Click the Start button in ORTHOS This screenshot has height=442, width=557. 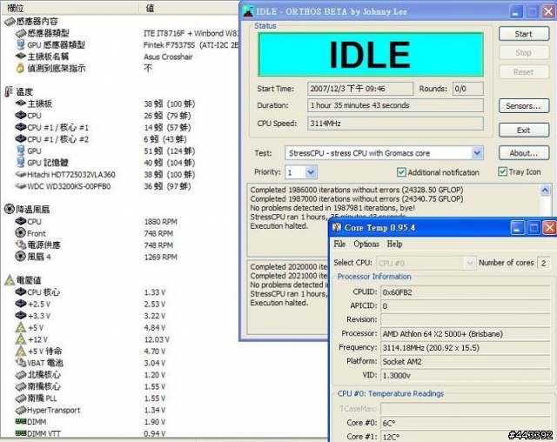point(524,34)
